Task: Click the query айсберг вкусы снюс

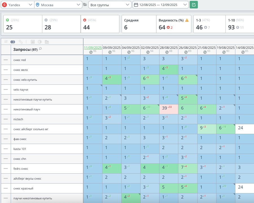Action: pyautogui.click(x=27, y=178)
